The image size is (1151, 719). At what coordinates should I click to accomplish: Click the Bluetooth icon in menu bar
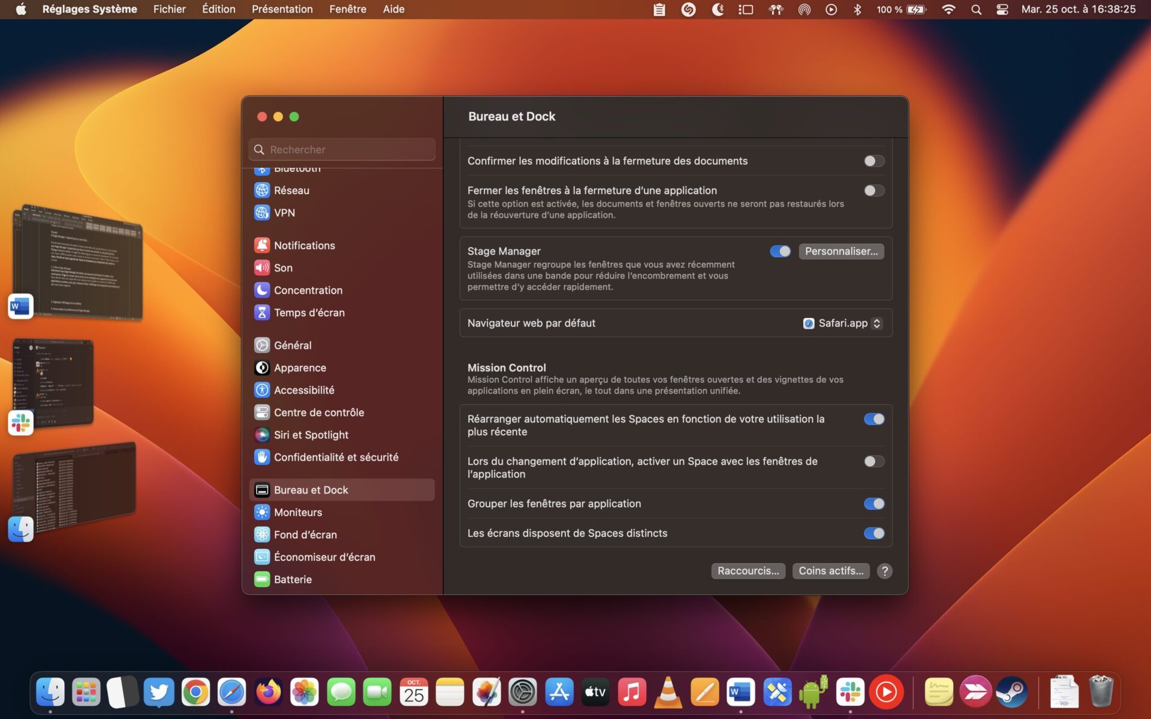tap(857, 9)
